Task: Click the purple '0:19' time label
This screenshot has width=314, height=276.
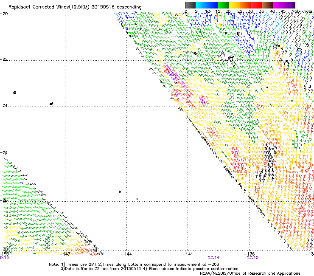Action: [4, 258]
